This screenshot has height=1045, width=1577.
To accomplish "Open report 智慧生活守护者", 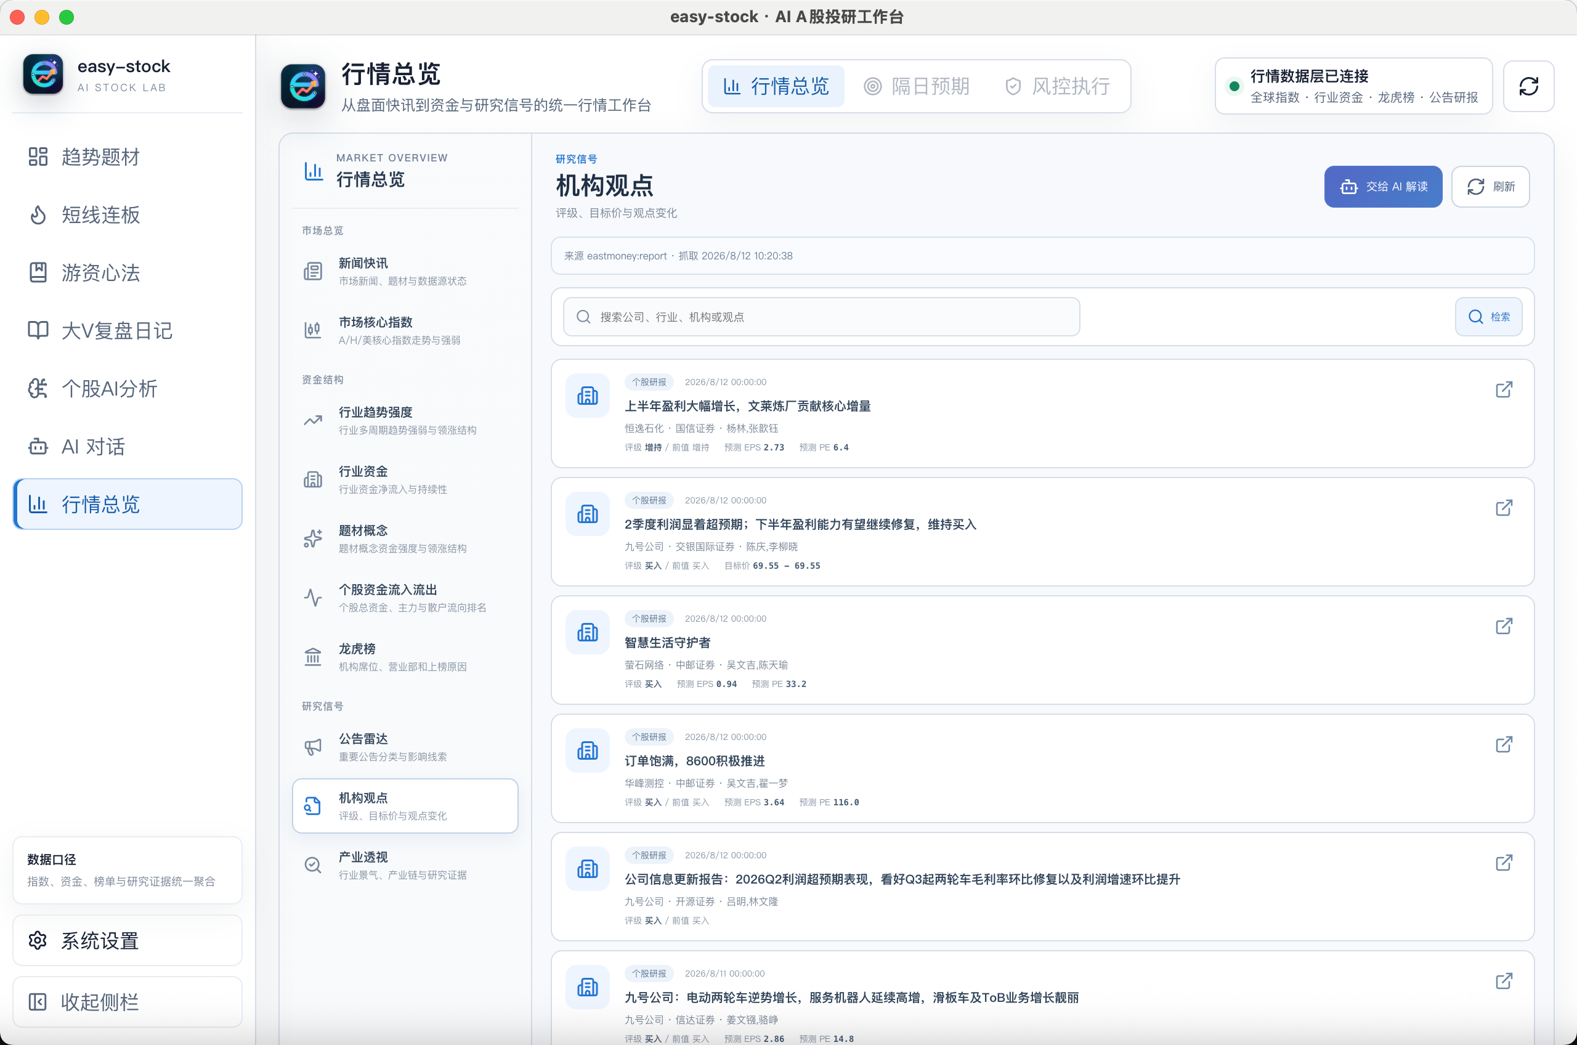I will 668,643.
